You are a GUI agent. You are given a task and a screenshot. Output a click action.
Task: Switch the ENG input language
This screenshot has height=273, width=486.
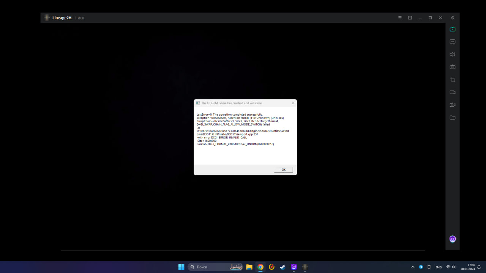[439, 267]
